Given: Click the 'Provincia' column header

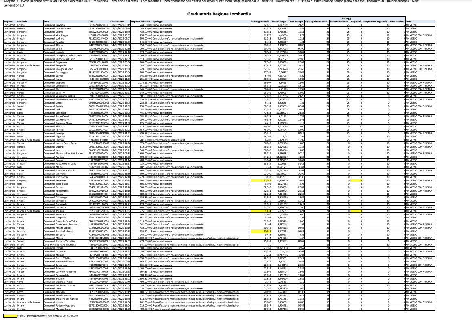Looking at the screenshot, I should coord(23,21).
